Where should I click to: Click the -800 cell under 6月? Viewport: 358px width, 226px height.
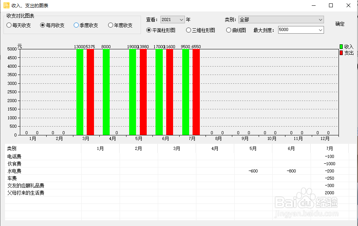click(291, 171)
